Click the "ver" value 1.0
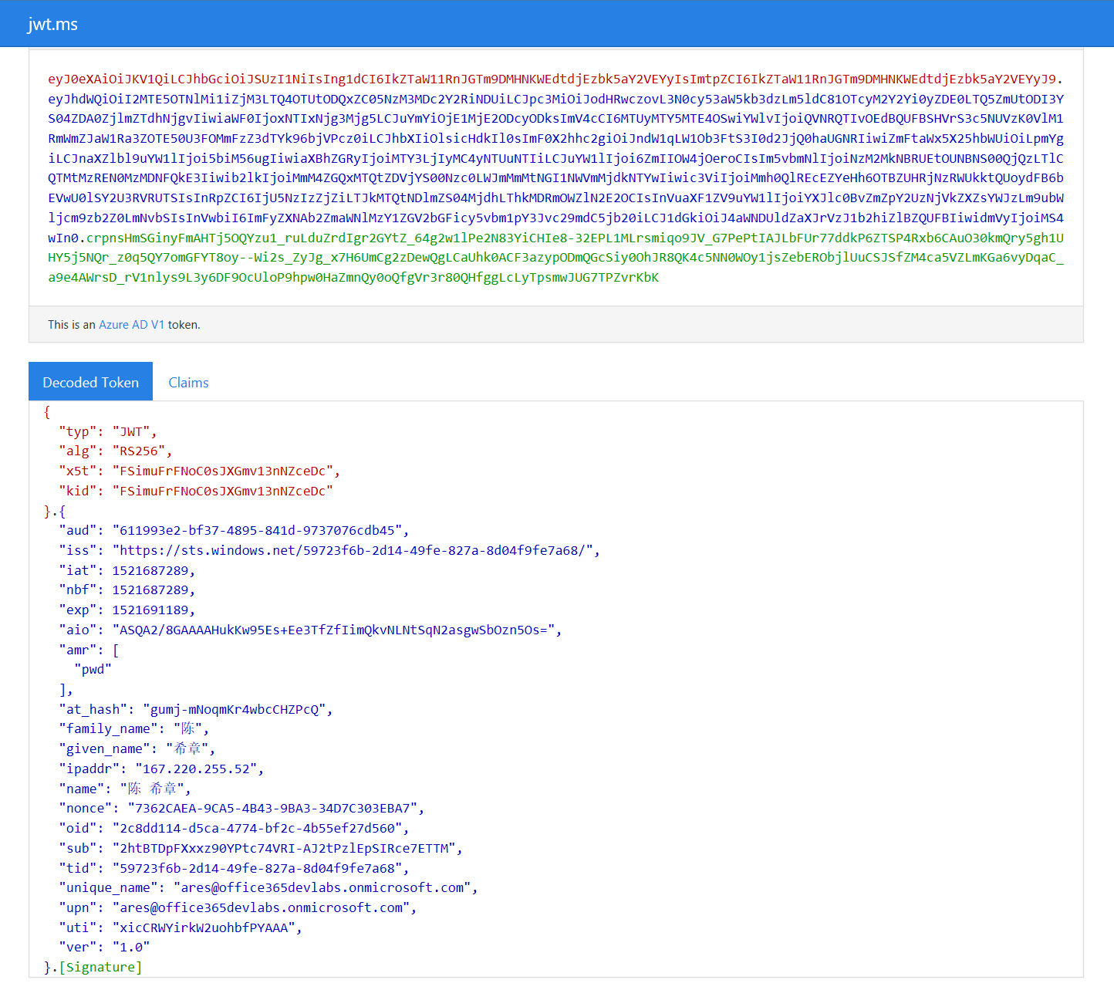 pos(131,948)
